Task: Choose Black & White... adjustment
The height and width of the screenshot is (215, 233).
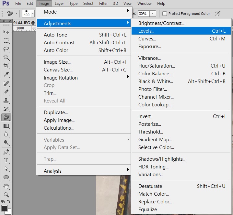Action: coord(181,81)
